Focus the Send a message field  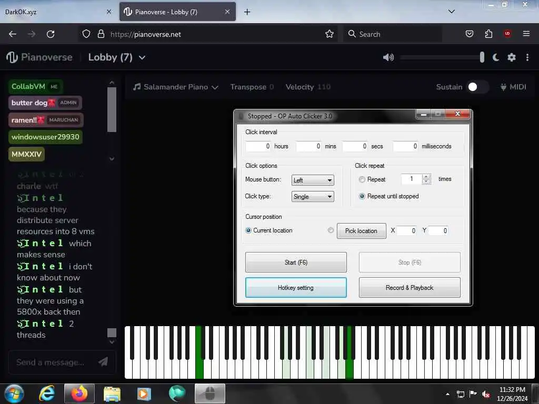click(50, 362)
